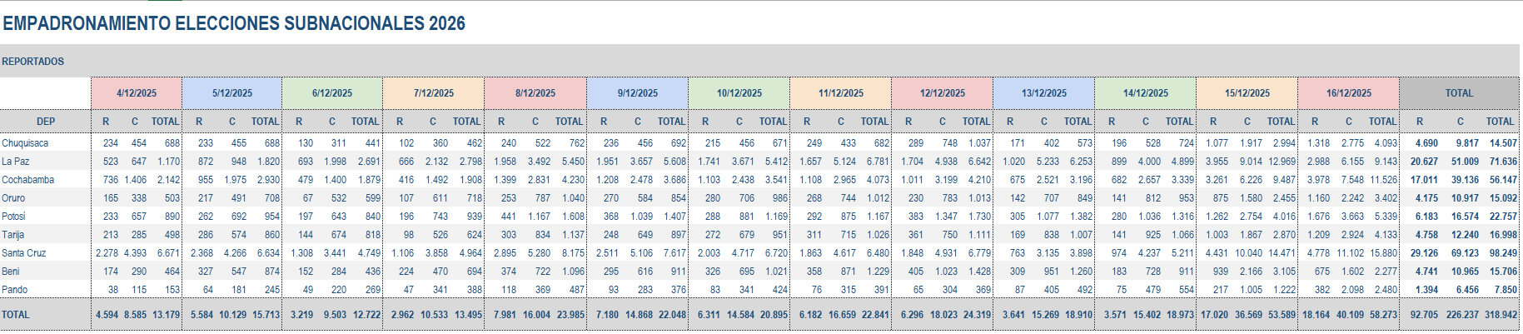Image resolution: width=1523 pixels, height=334 pixels.
Task: Click the gray TOTAL group header above R, C
Action: tap(1459, 93)
